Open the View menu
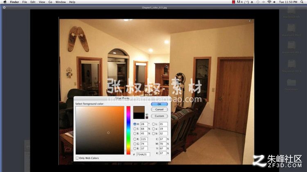307x172 pixels. [42, 2]
